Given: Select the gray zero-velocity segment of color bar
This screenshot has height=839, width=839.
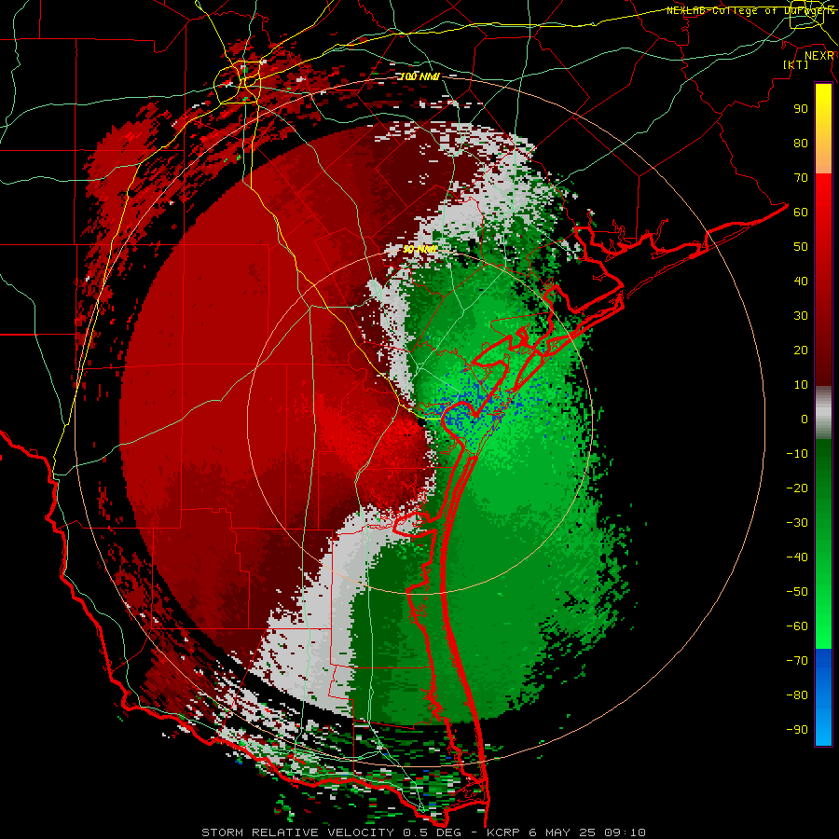Looking at the screenshot, I should (x=823, y=413).
